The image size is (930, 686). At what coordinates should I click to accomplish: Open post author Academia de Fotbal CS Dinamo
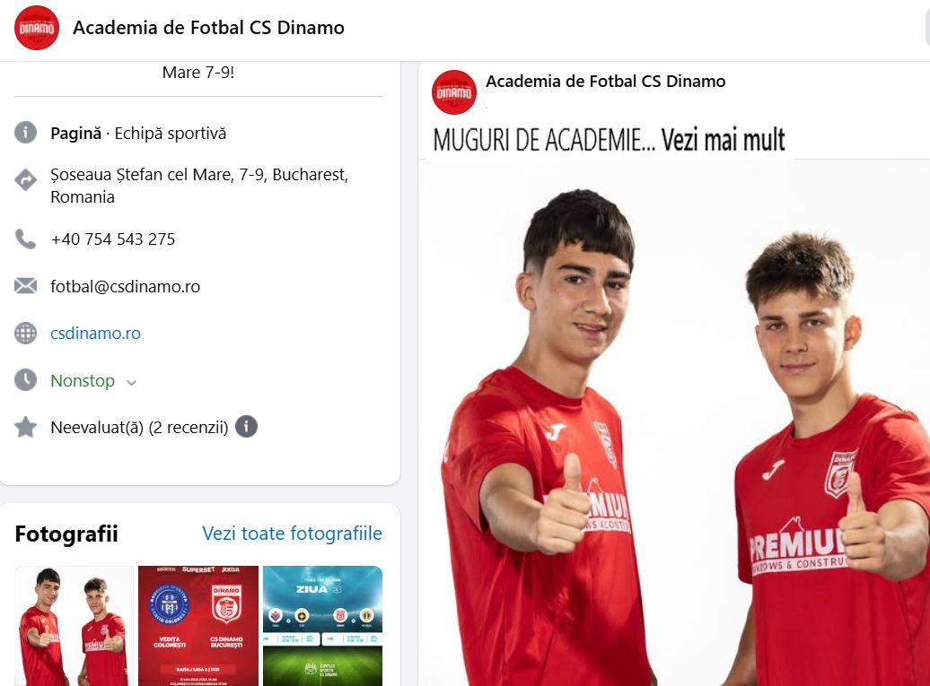click(x=606, y=82)
